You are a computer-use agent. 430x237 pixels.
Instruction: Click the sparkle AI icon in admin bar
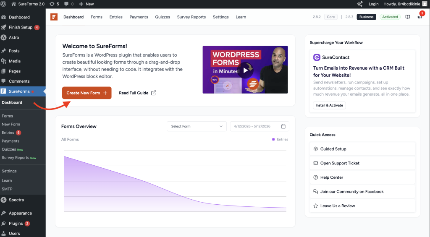click(x=359, y=4)
